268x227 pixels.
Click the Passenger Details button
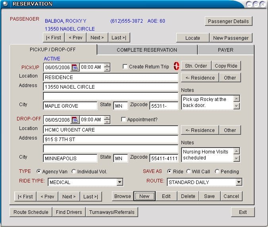tap(229, 21)
